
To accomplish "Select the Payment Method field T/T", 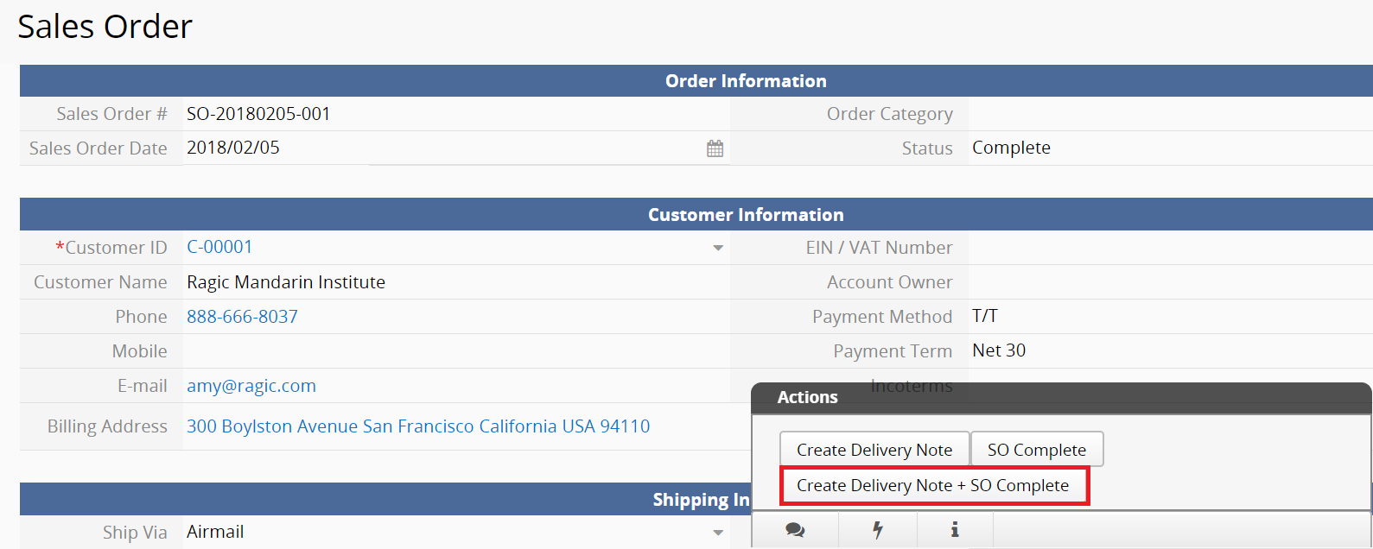I will click(1171, 316).
